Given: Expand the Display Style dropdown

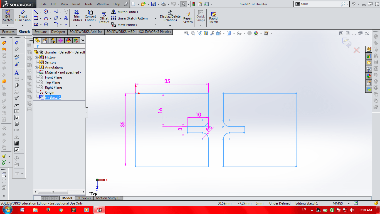Looking at the screenshot, I should (x=235, y=33).
